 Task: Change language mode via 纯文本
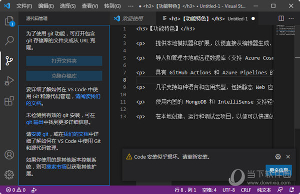[x=264, y=190]
